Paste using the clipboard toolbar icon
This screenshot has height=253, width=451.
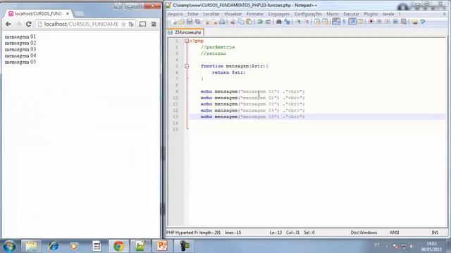pos(249,22)
